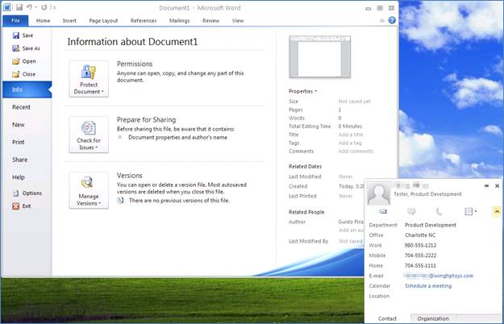Image resolution: width=504 pixels, height=324 pixels.
Task: Open the File tab
Action: pyautogui.click(x=15, y=20)
